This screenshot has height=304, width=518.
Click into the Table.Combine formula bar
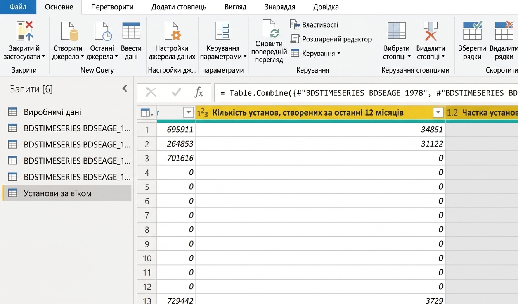coord(366,93)
